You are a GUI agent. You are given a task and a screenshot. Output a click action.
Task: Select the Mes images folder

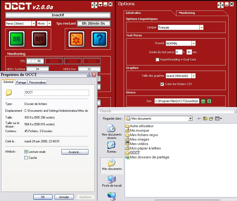tap(137, 139)
